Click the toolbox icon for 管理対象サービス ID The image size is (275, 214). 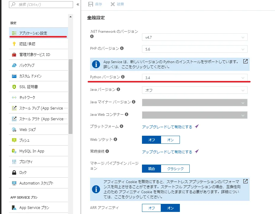(x=14, y=54)
